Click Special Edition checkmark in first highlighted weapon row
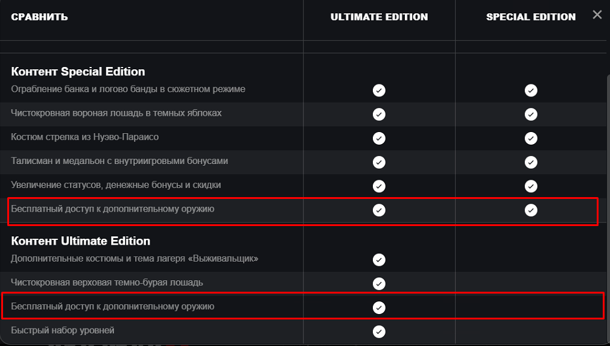This screenshot has width=610, height=346. pyautogui.click(x=531, y=210)
